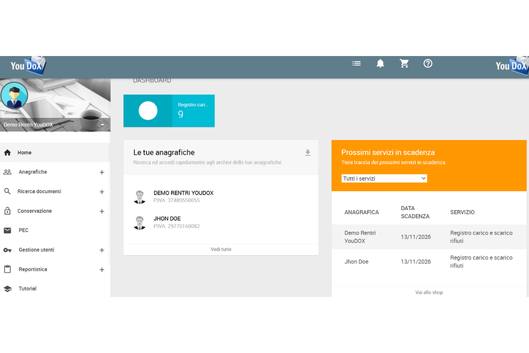Click the help question mark icon

pos(428,64)
